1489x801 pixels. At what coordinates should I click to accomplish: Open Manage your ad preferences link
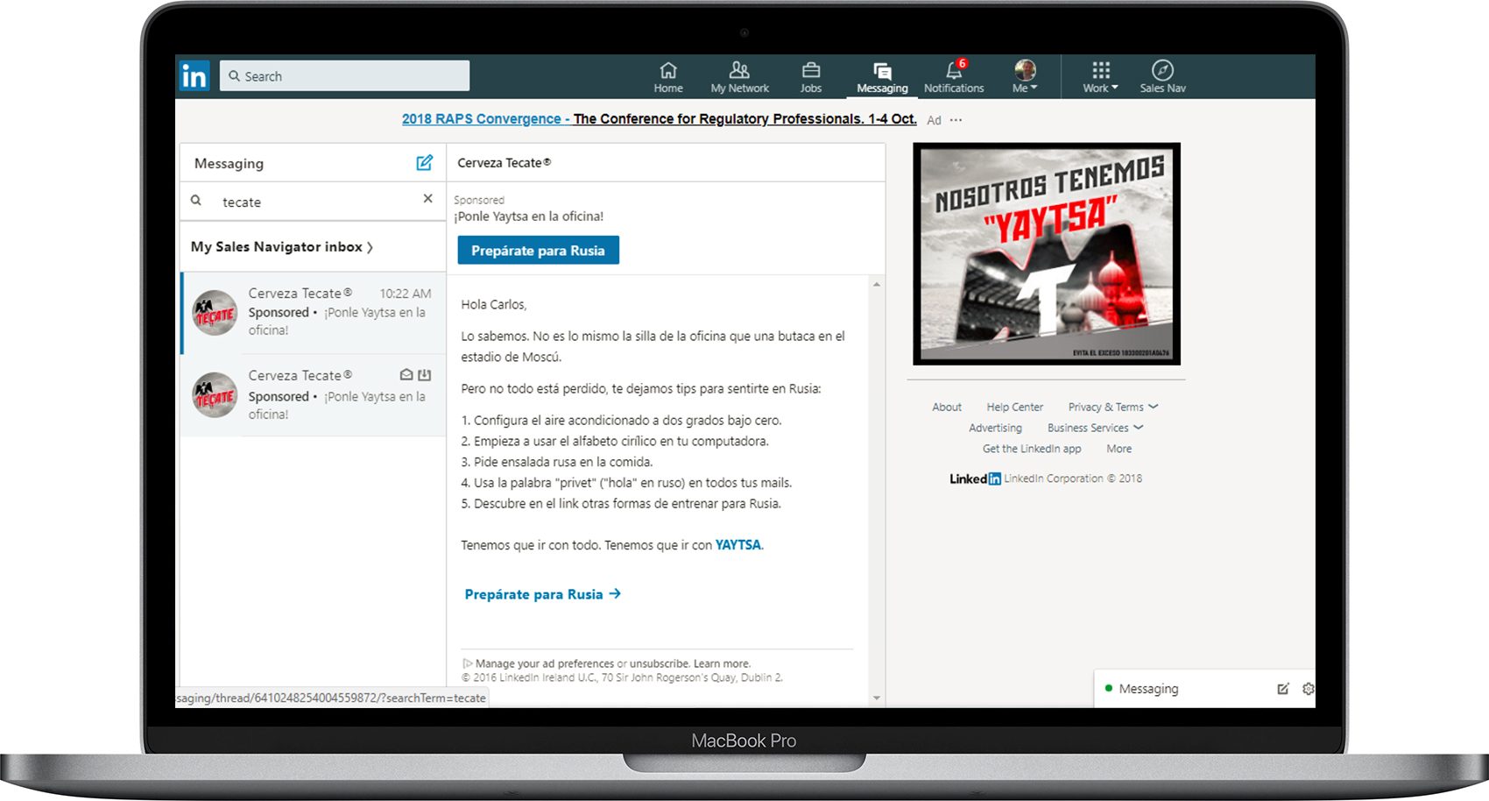(x=545, y=663)
